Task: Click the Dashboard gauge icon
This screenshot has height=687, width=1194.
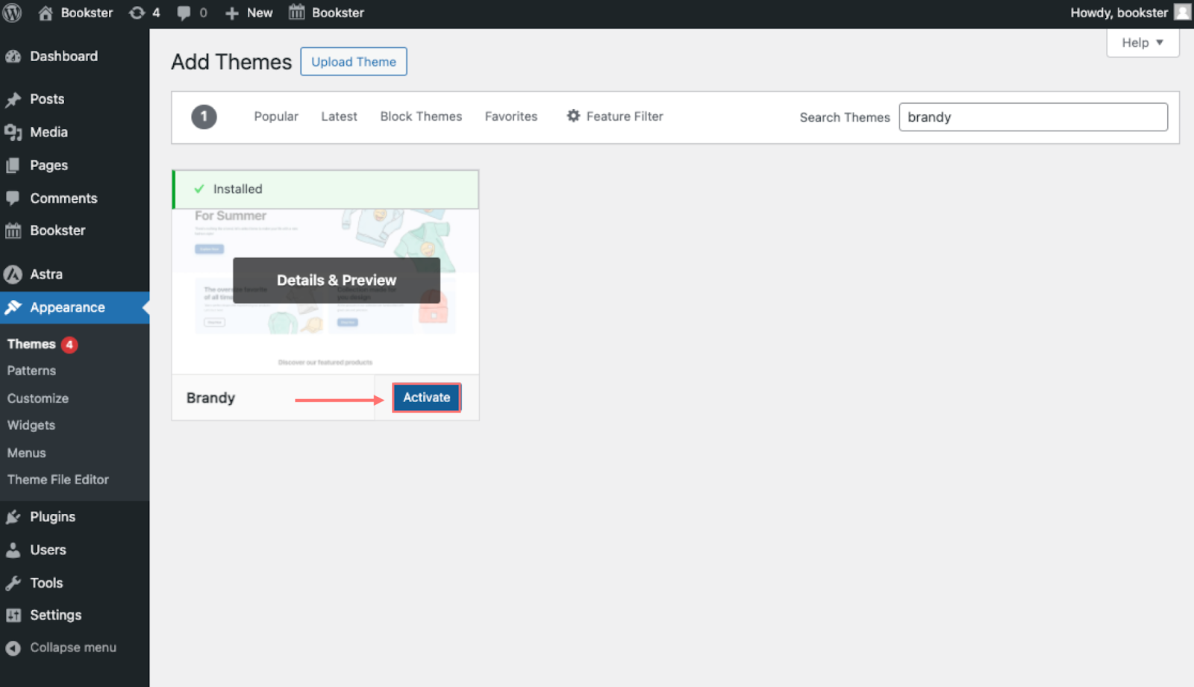Action: click(x=13, y=57)
